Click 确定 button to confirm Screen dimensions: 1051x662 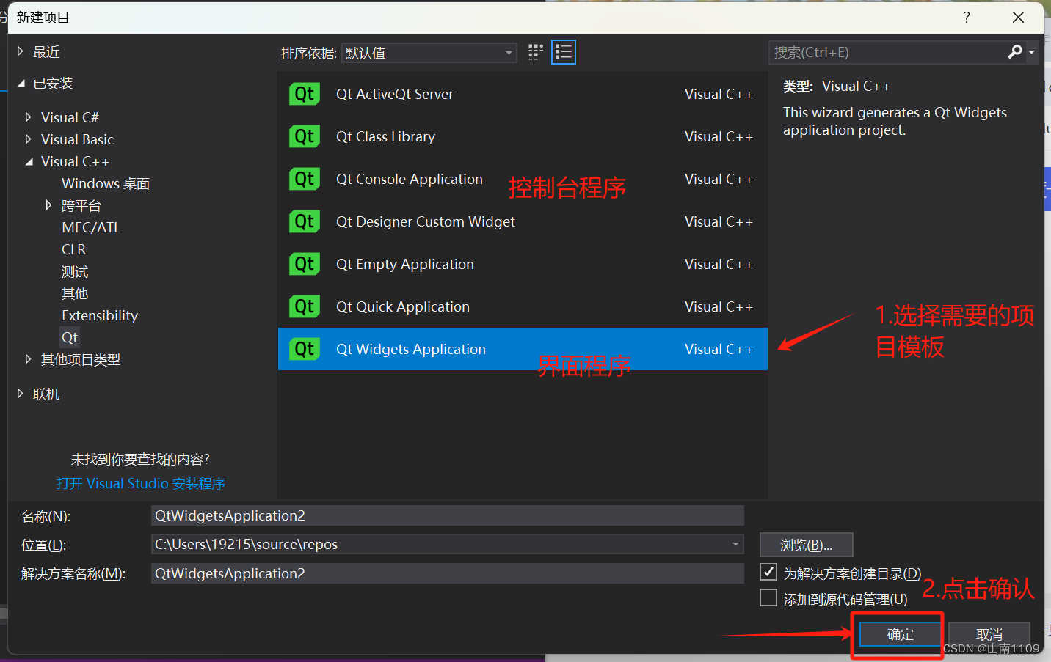[901, 634]
